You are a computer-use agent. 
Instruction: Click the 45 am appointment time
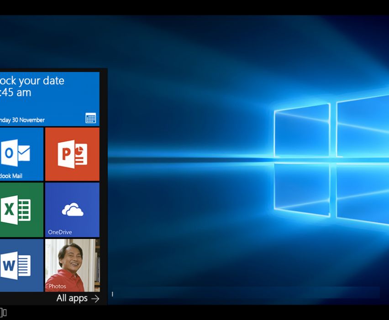click(x=16, y=93)
